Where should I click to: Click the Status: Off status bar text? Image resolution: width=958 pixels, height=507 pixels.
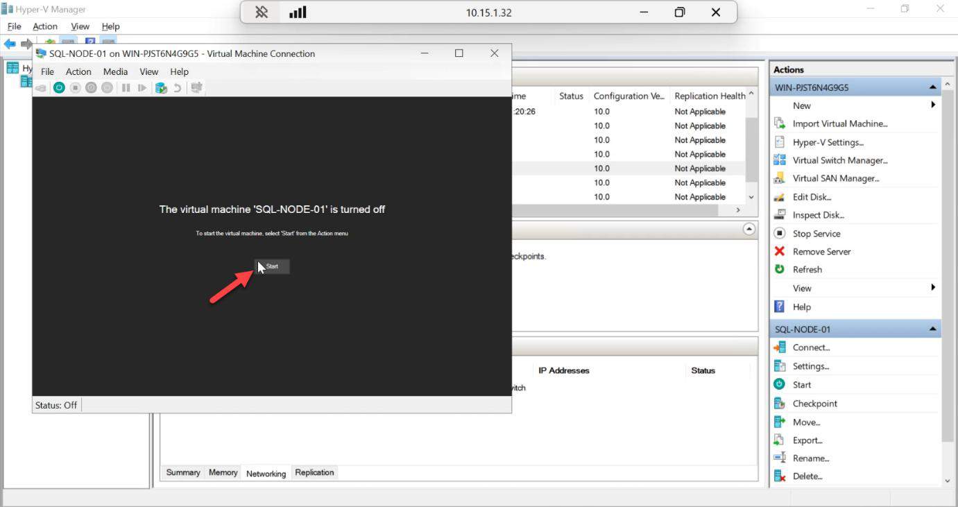[x=56, y=405]
